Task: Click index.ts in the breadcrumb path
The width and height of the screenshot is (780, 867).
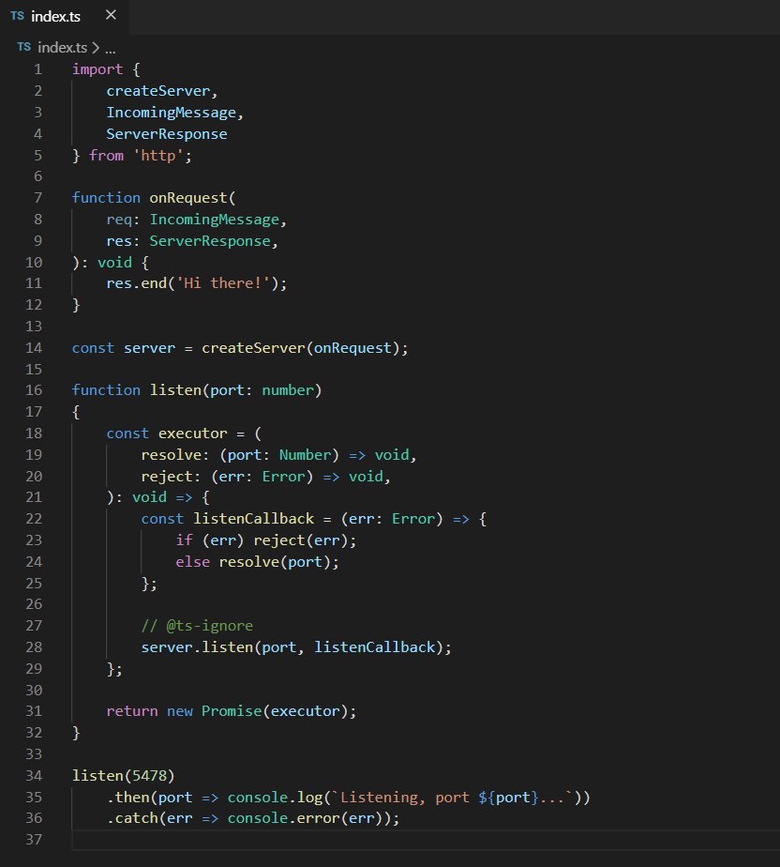Action: point(62,48)
